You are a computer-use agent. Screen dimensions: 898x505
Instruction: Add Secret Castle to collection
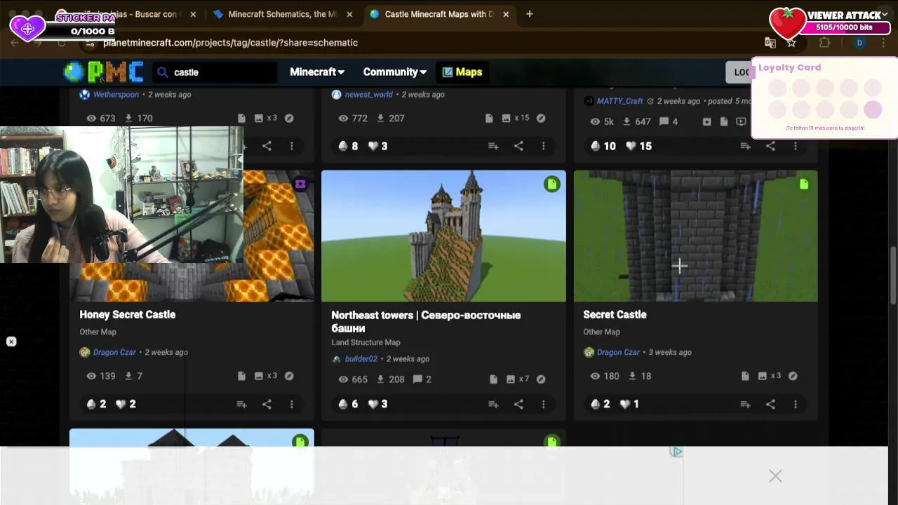pyautogui.click(x=745, y=404)
